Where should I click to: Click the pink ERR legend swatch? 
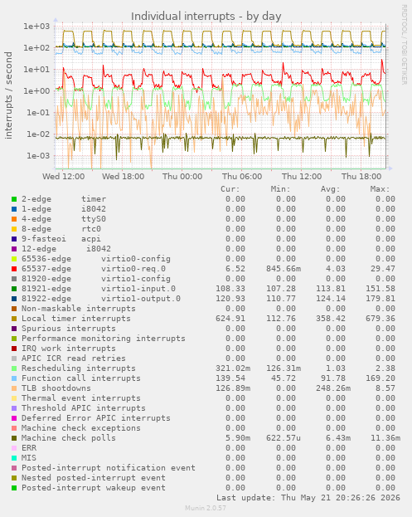14,448
